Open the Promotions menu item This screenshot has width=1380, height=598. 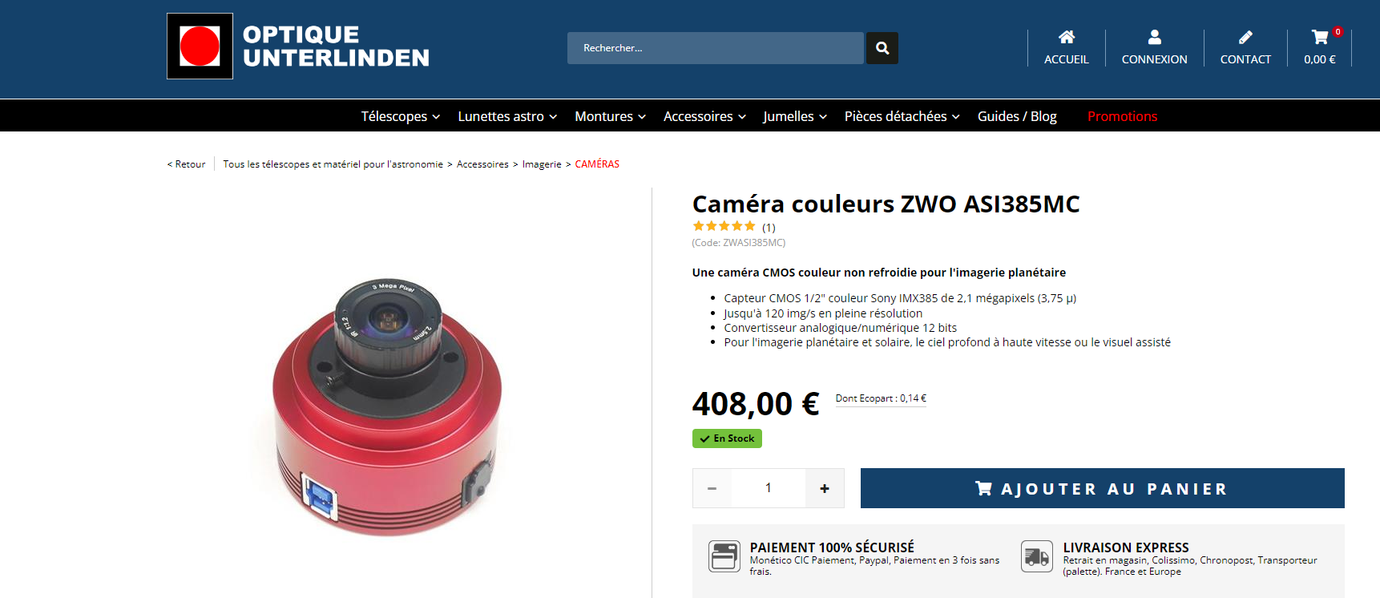click(1122, 116)
